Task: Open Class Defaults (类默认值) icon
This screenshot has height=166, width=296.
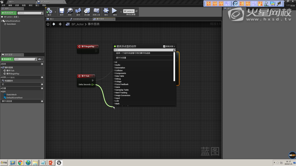Action: [96, 11]
